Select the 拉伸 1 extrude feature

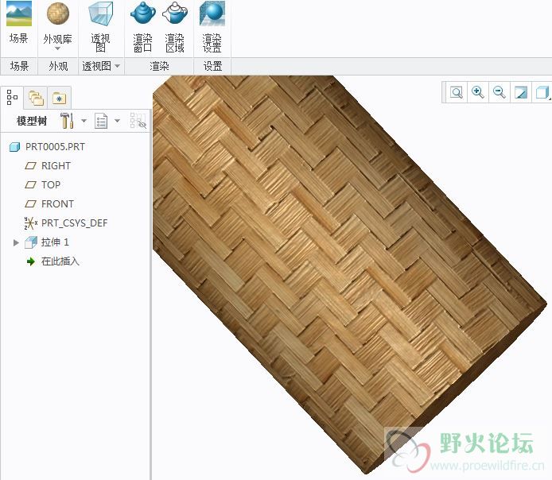[x=55, y=242]
